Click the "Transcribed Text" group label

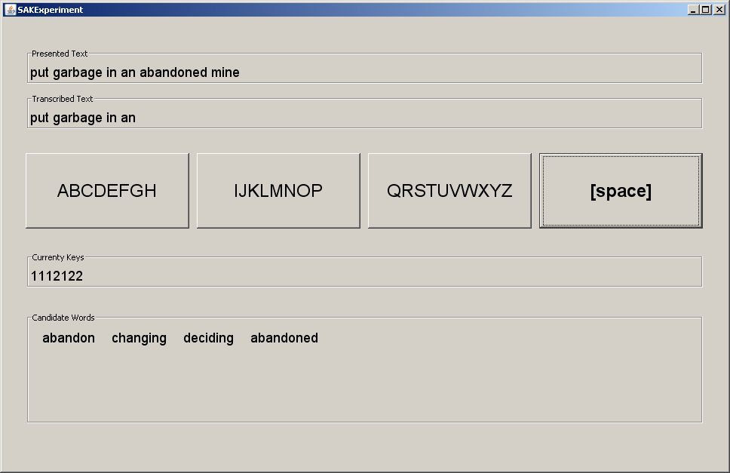pyautogui.click(x=63, y=99)
